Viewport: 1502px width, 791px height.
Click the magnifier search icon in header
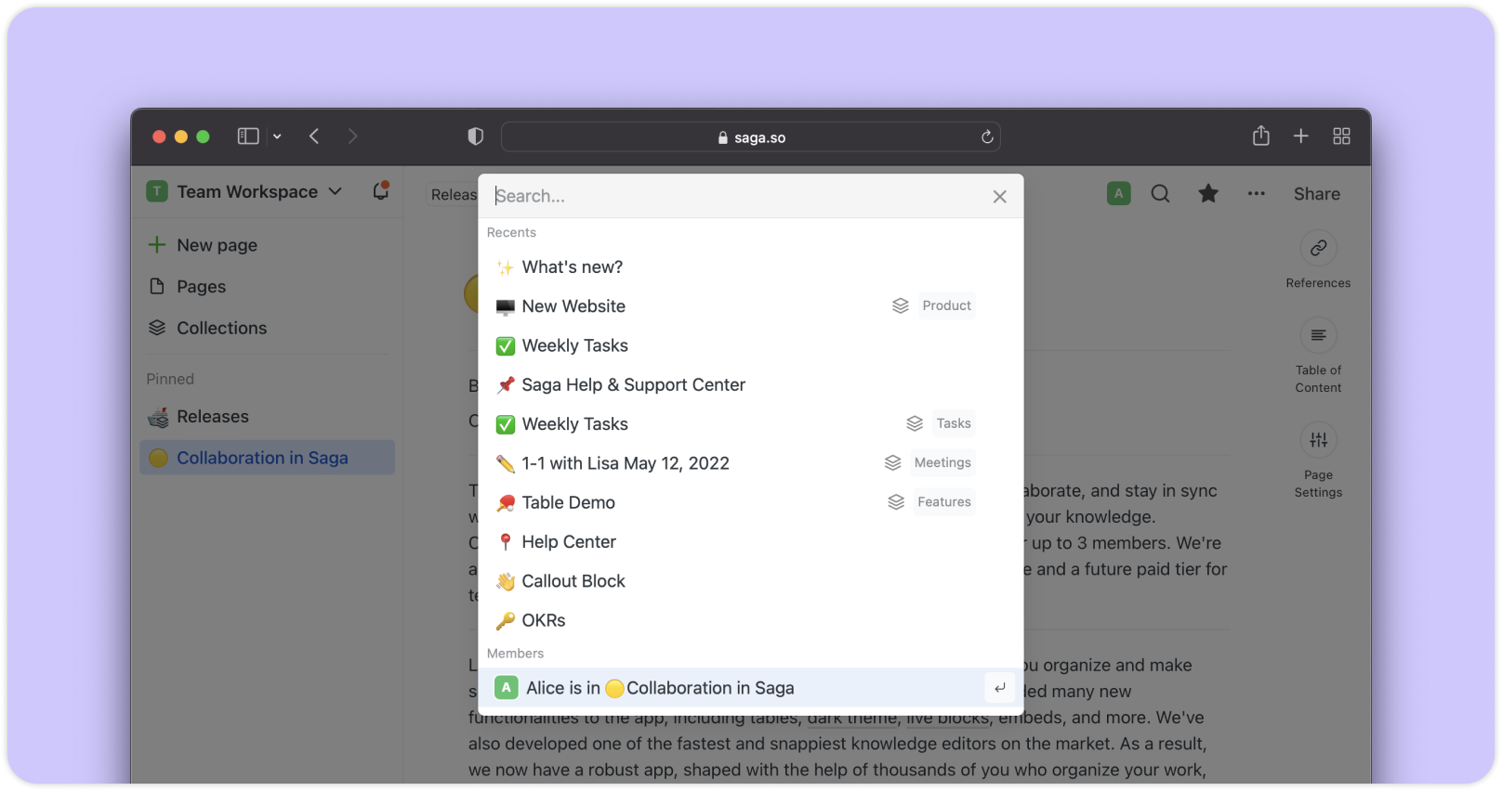[1160, 194]
